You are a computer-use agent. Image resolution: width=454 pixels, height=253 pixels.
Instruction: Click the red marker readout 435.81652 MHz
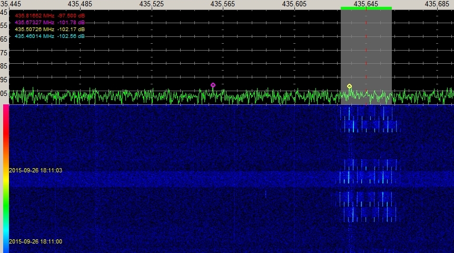pyautogui.click(x=50, y=16)
